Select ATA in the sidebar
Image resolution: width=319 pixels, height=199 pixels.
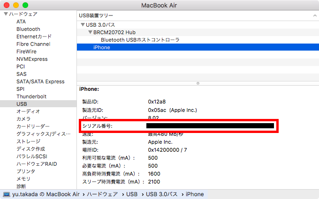pos(21,22)
